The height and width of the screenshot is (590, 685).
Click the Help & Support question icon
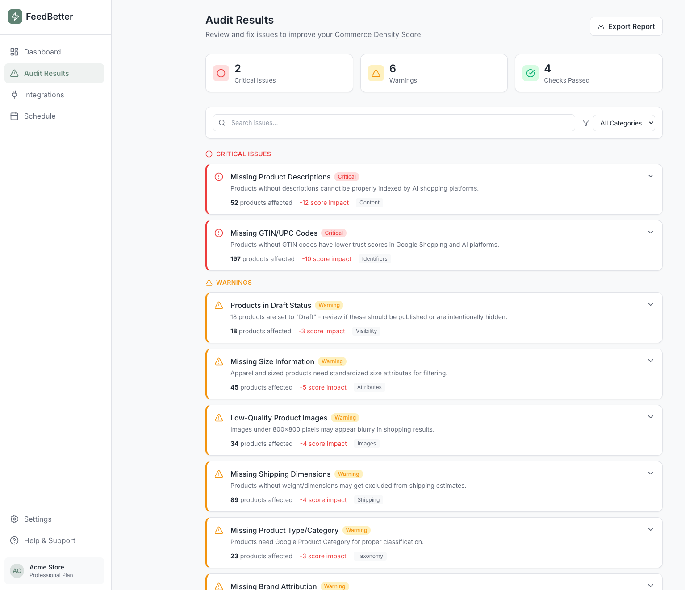(14, 540)
